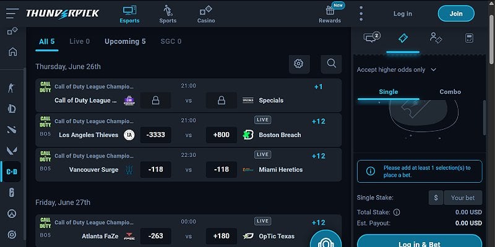
Task: Expand +12 markets for Vancouver Surge match
Action: tap(319, 156)
